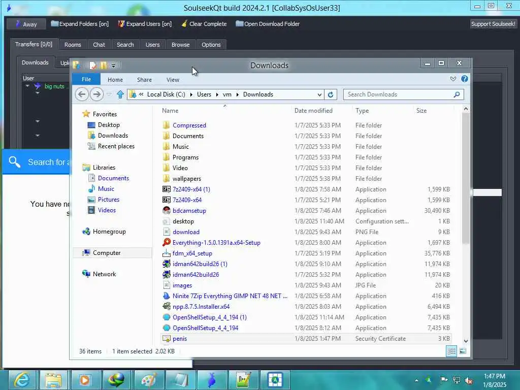Select the fdm_x64_setup file icon

click(166, 253)
